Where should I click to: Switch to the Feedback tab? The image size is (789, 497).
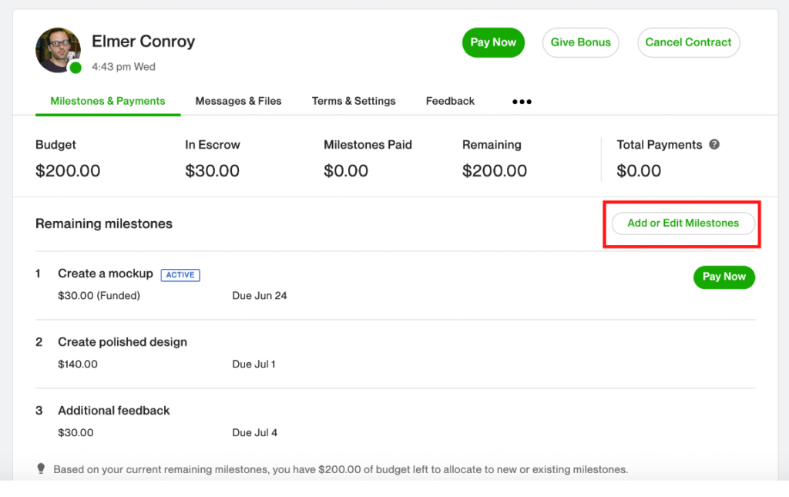click(x=450, y=101)
